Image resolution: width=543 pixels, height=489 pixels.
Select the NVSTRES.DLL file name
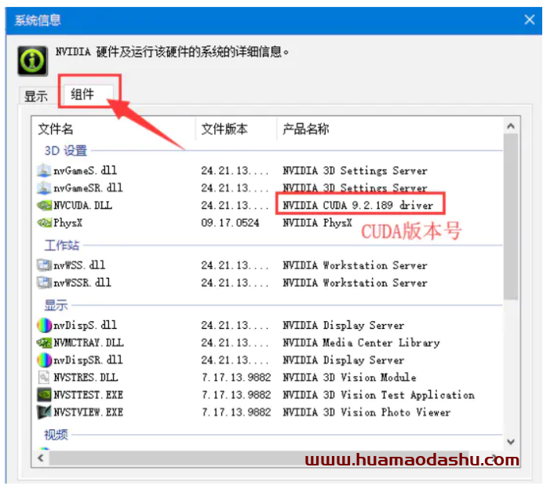click(x=86, y=377)
